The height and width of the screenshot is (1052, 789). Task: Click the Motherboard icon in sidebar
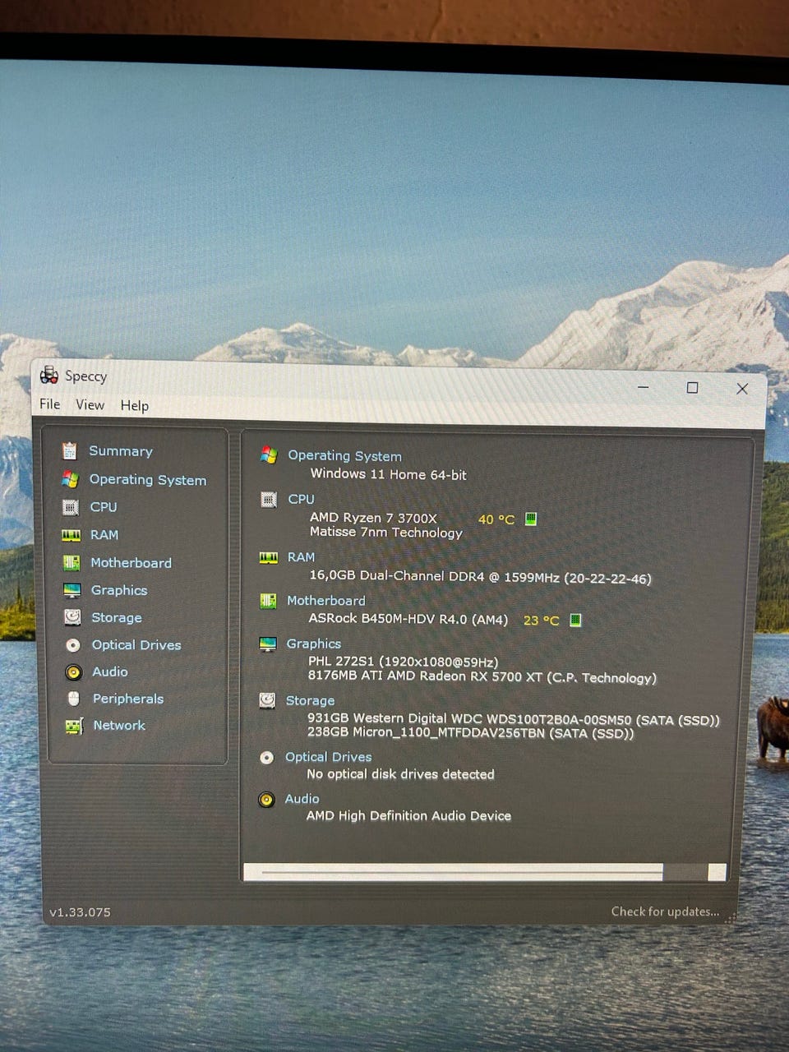pos(72,563)
